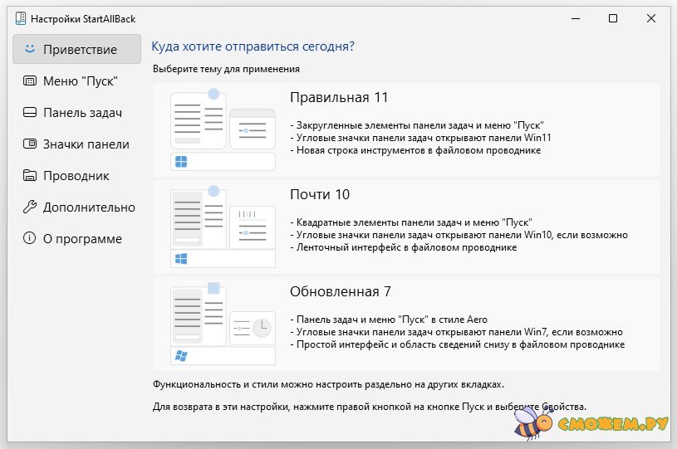Viewport: 677px width, 449px height.
Task: Click the Значки панели sidebar icon
Action: coord(30,144)
